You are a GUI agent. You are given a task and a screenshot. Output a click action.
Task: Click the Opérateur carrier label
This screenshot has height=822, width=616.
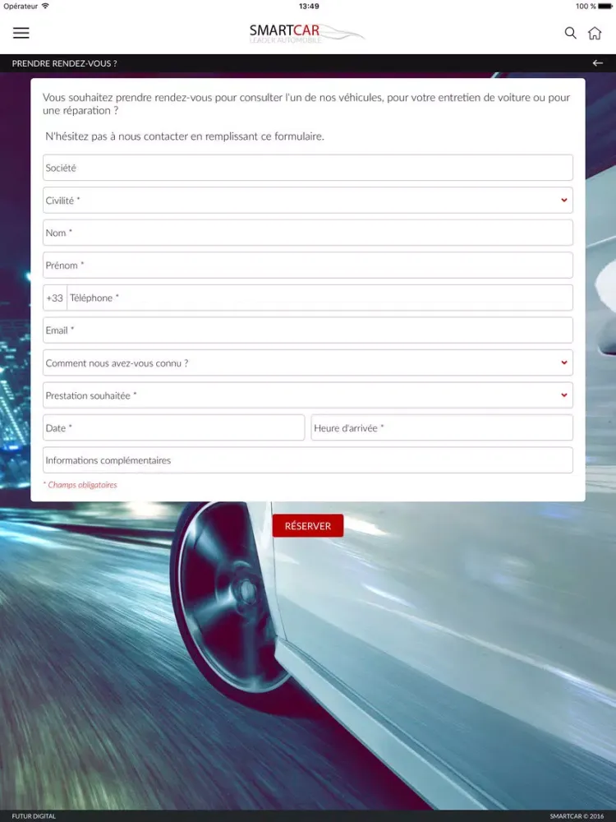point(21,7)
